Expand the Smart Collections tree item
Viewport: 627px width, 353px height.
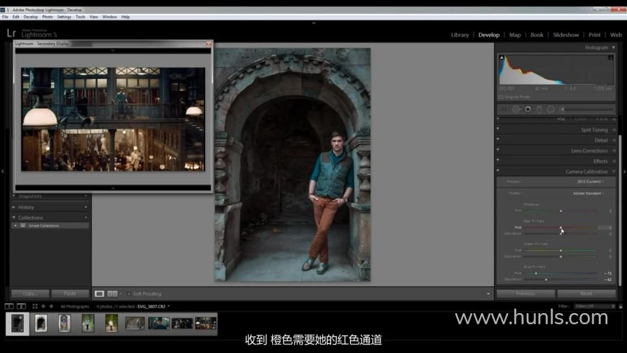pyautogui.click(x=15, y=226)
